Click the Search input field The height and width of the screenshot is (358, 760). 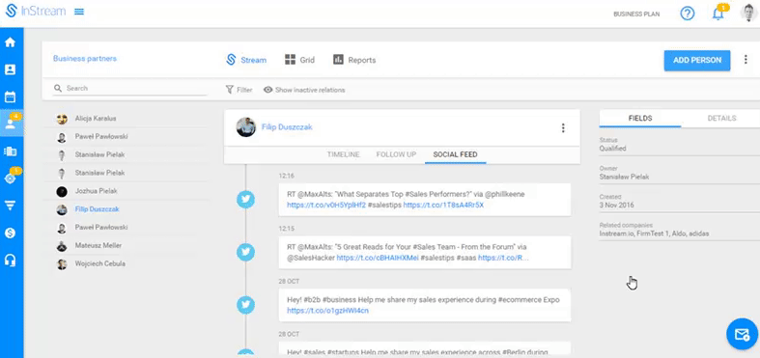click(x=130, y=88)
